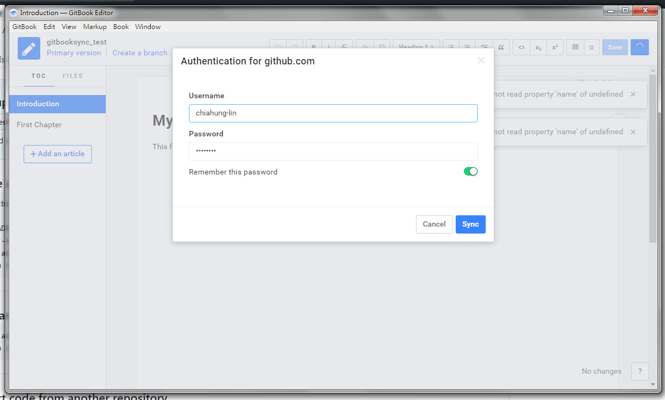Click the pencil book logo icon

pyautogui.click(x=29, y=48)
